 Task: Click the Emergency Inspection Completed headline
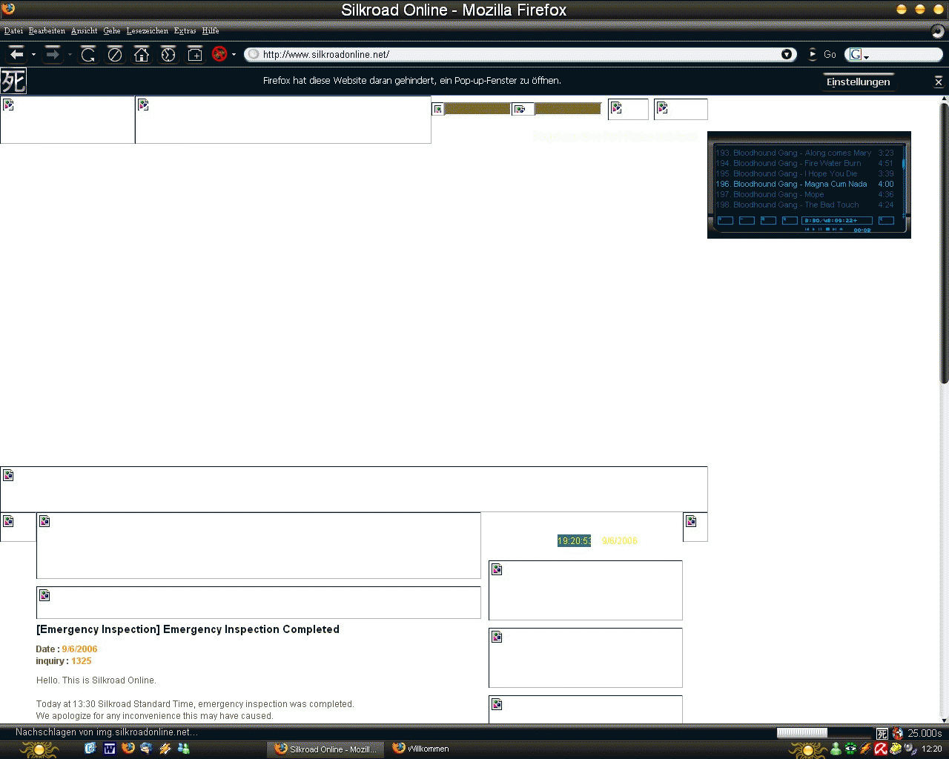(188, 629)
